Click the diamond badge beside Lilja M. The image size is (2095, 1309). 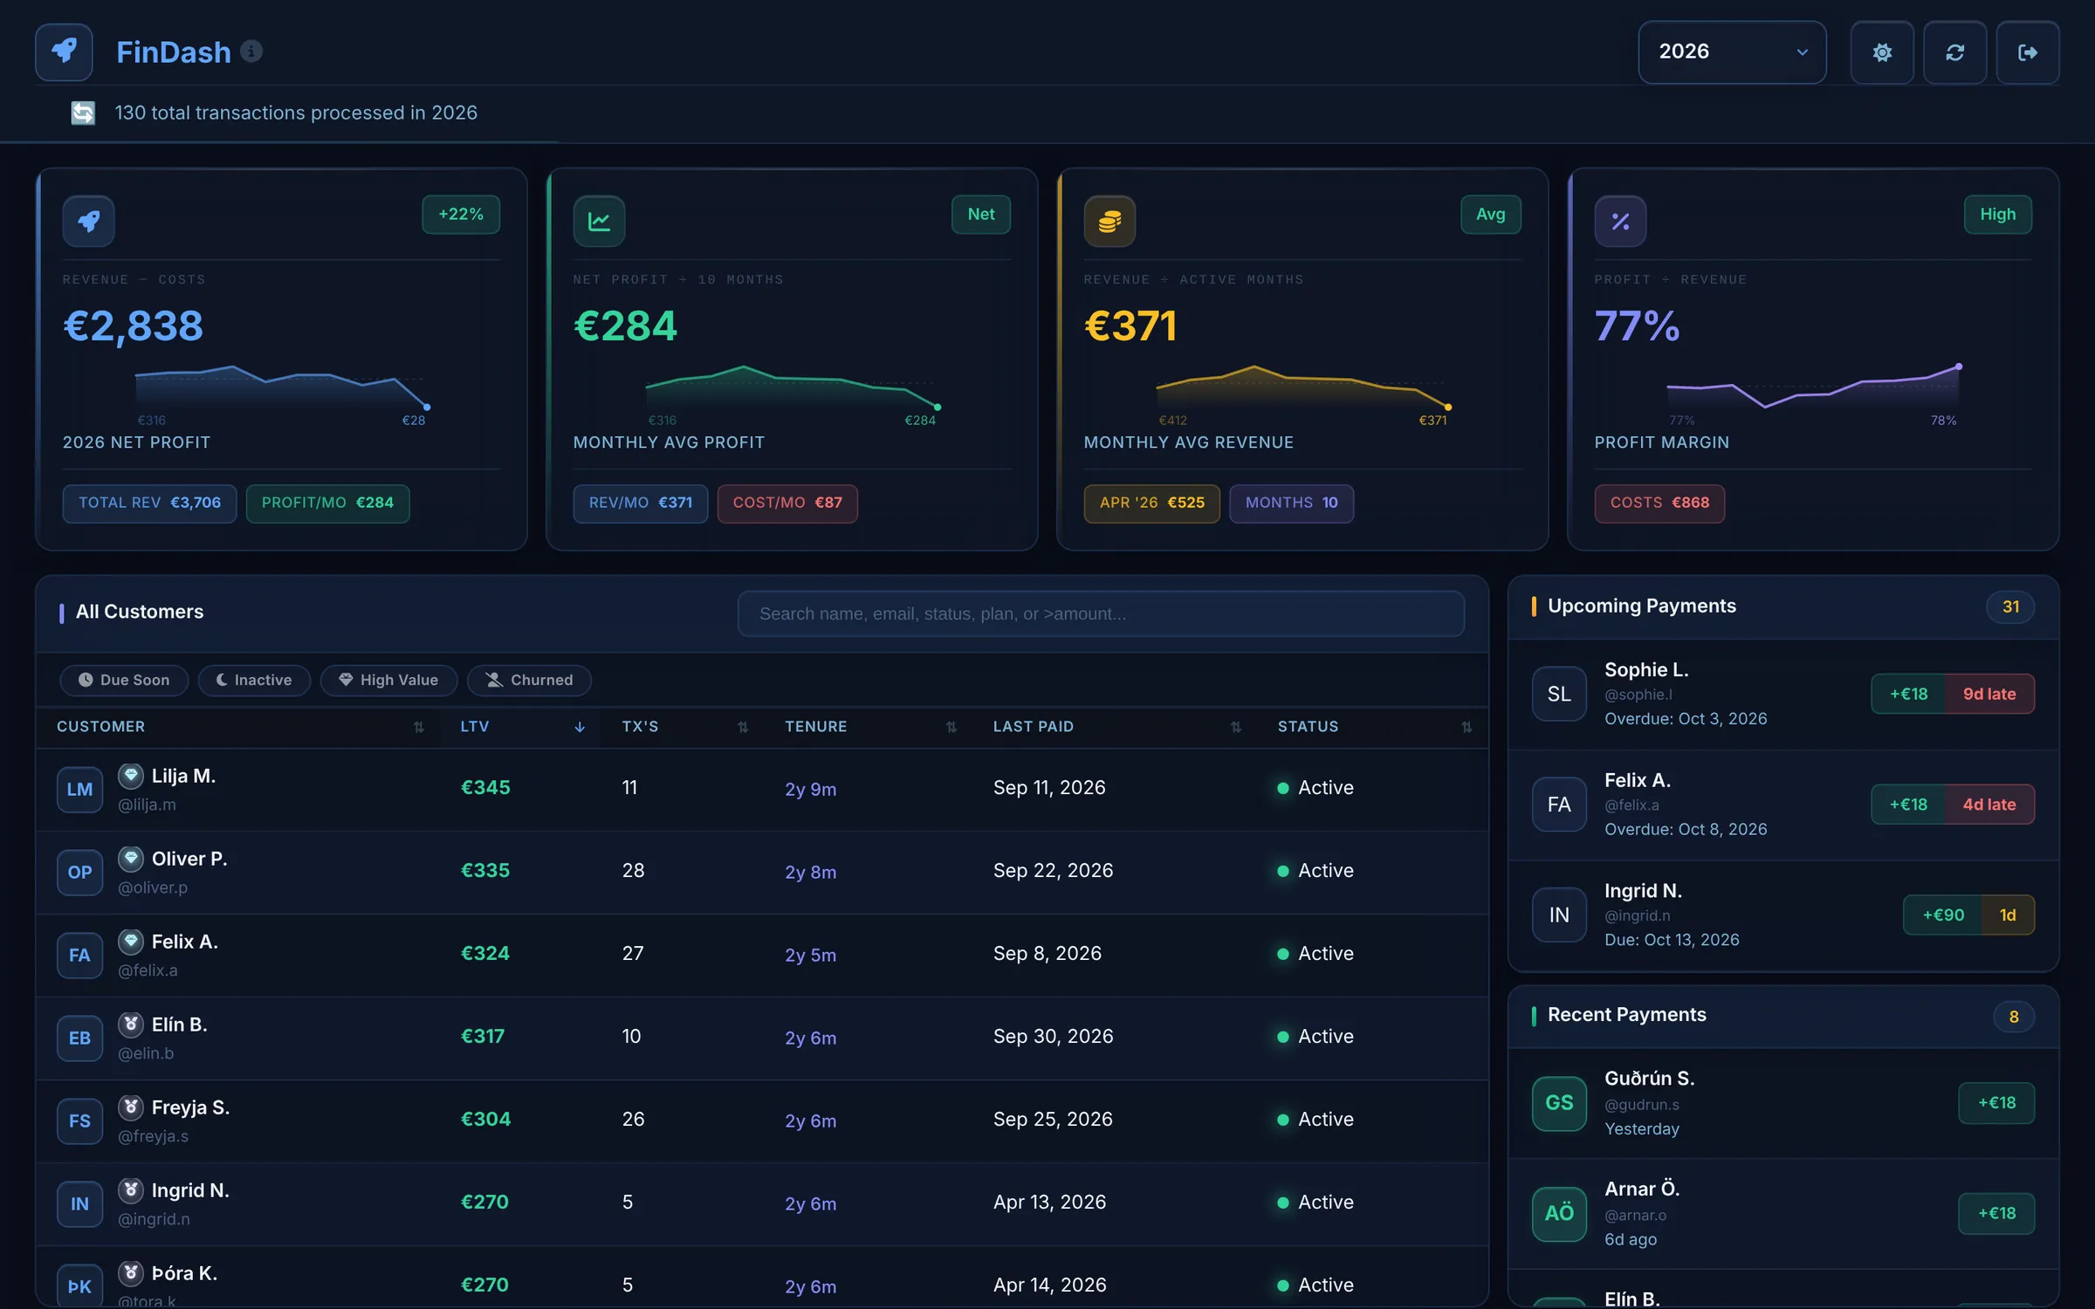click(131, 775)
